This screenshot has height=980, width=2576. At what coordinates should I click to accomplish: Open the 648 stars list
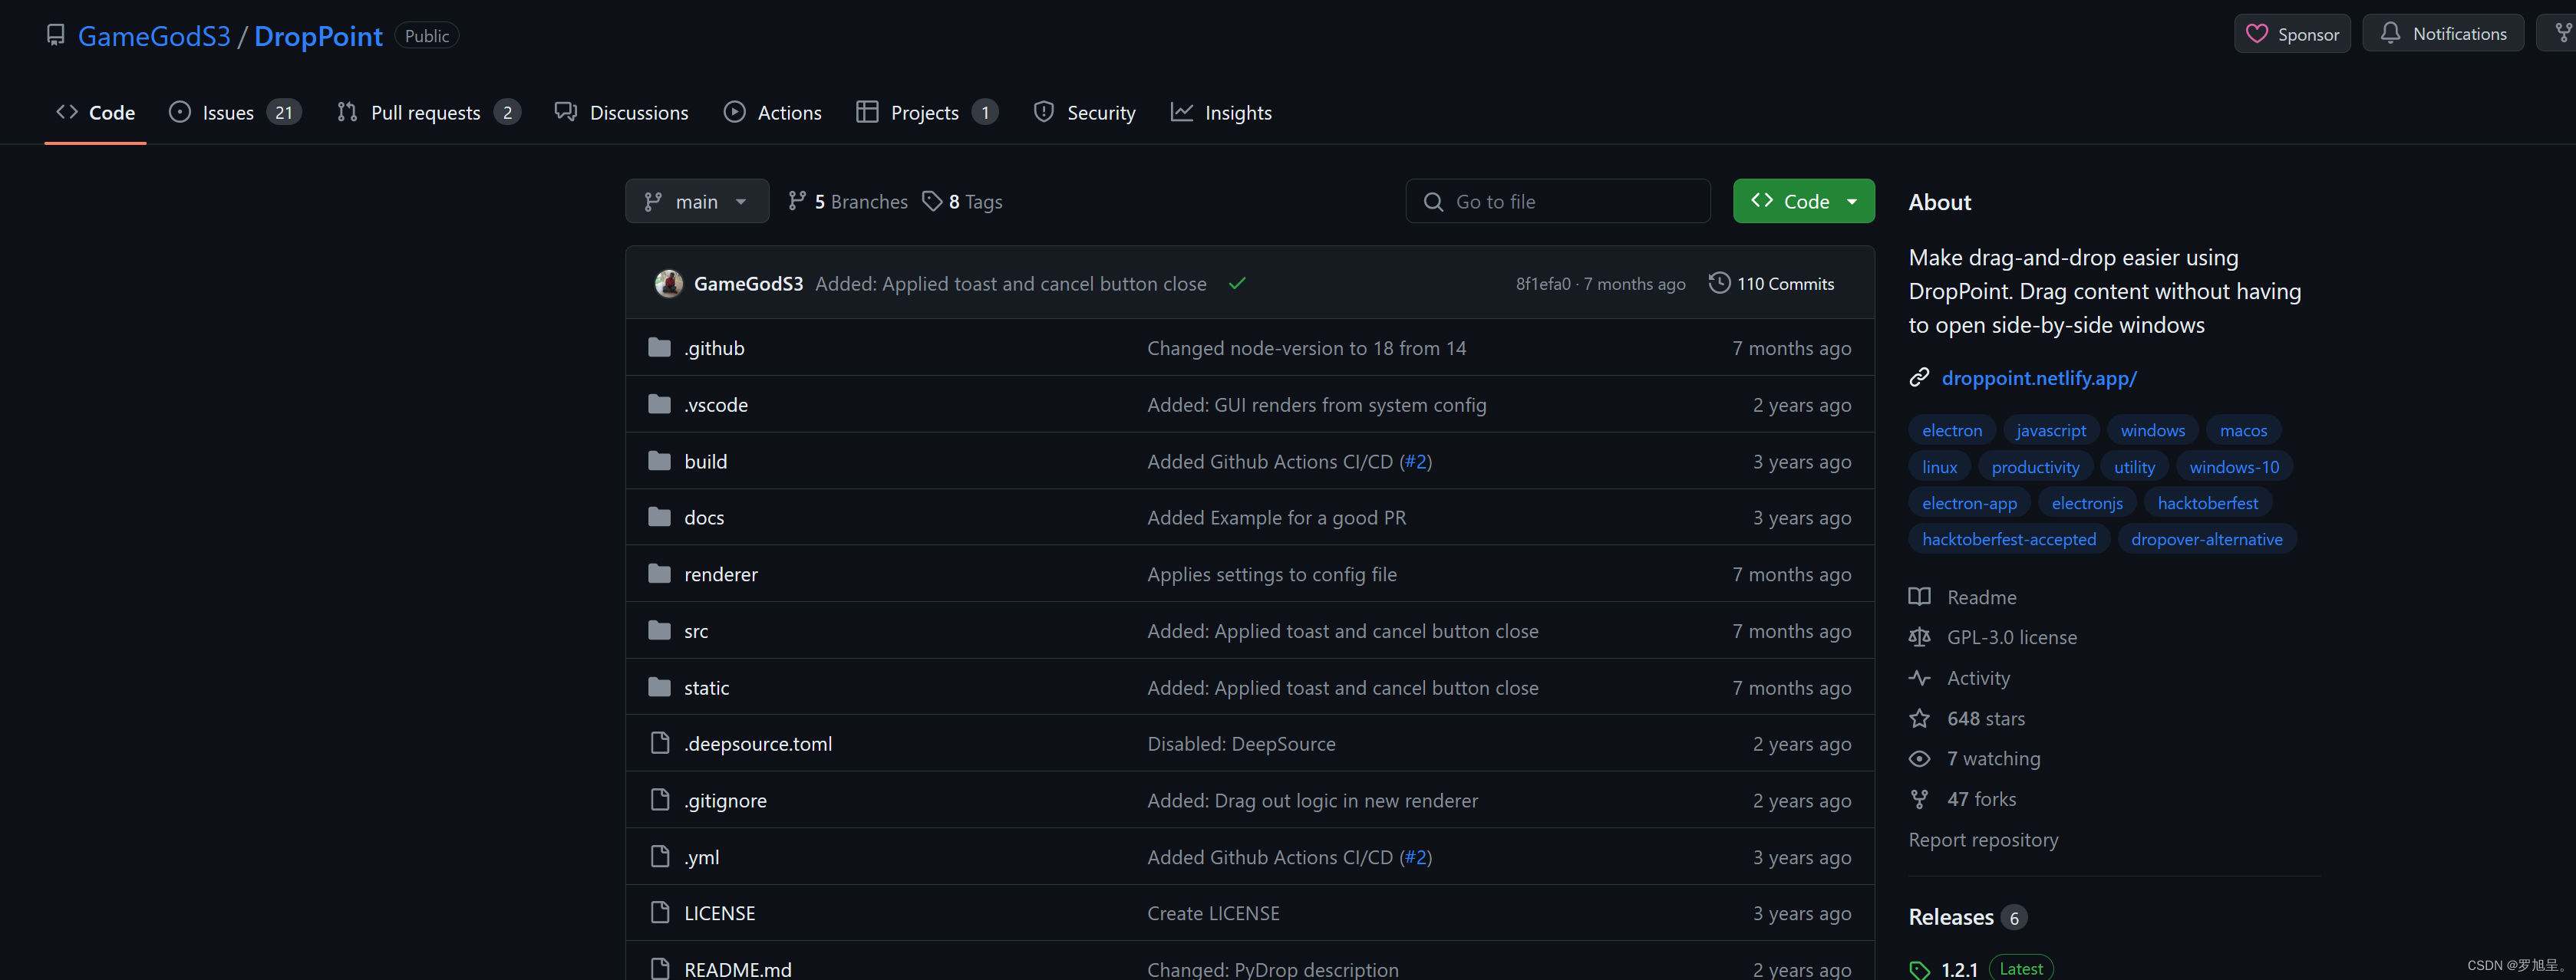pos(1984,719)
